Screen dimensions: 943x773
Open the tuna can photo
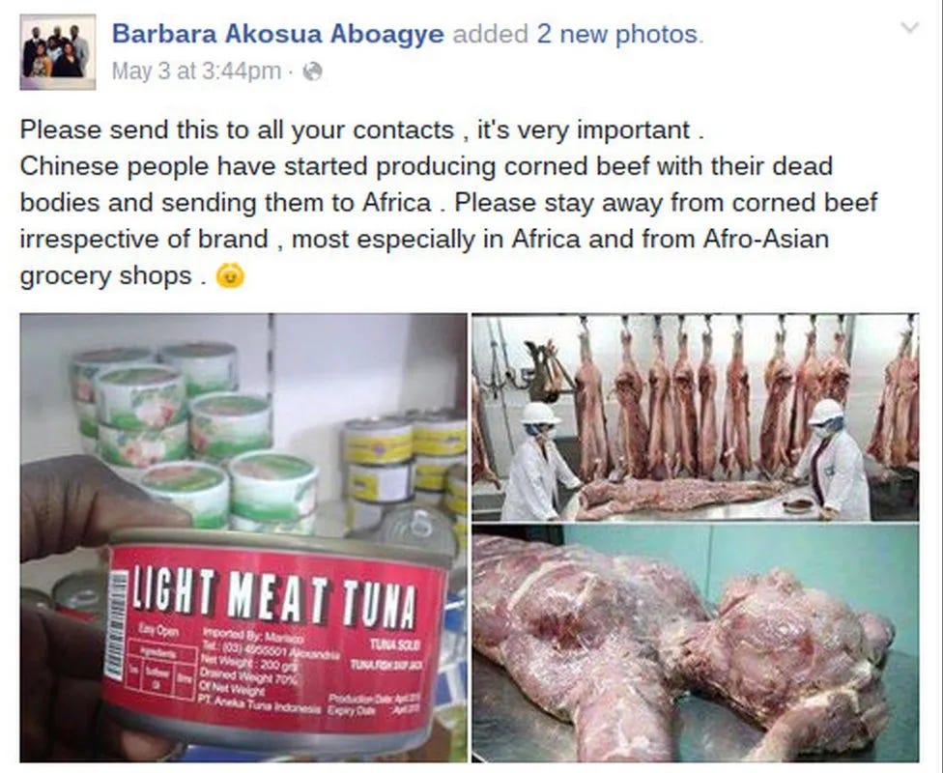pyautogui.click(x=243, y=537)
